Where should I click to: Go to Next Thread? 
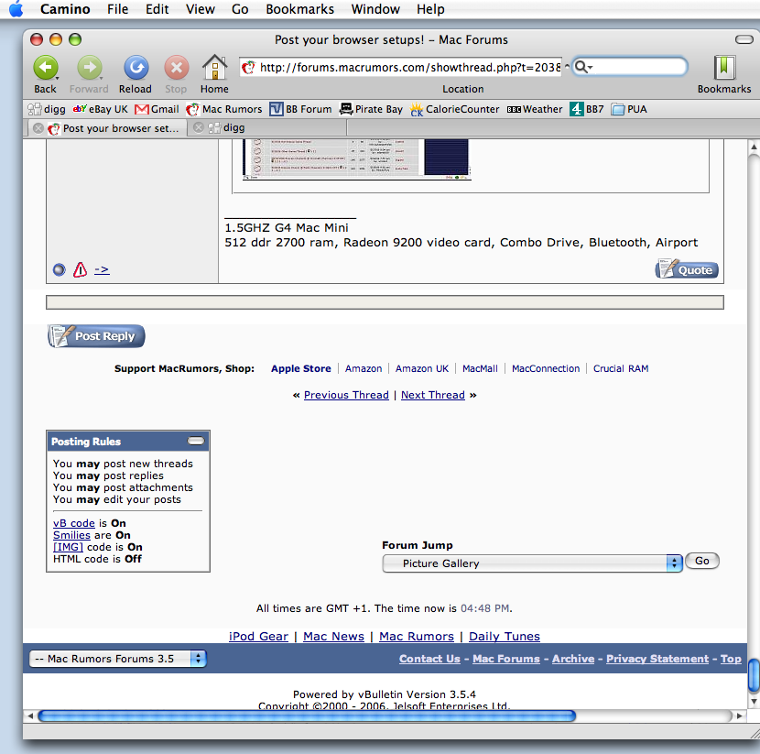(x=433, y=395)
